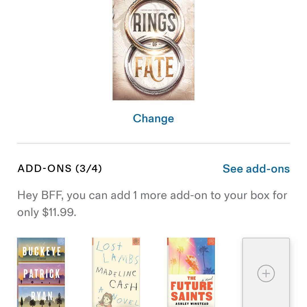Click Ashley Winstead's name on the Future Saints cover

pyautogui.click(x=191, y=304)
